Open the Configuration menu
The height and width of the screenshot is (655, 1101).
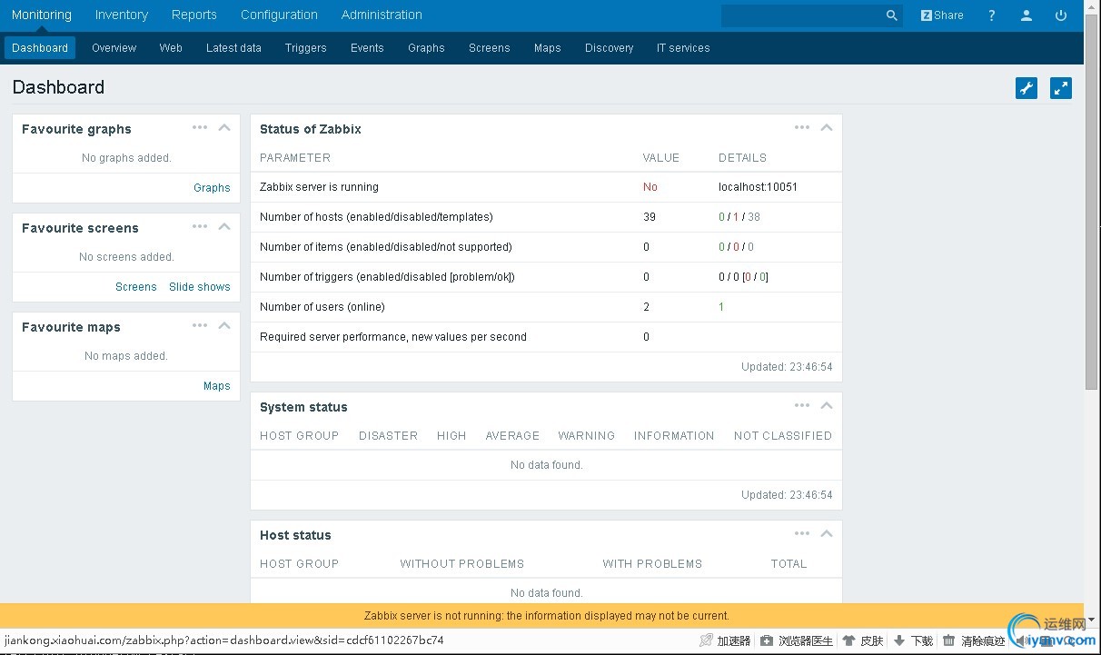(279, 15)
